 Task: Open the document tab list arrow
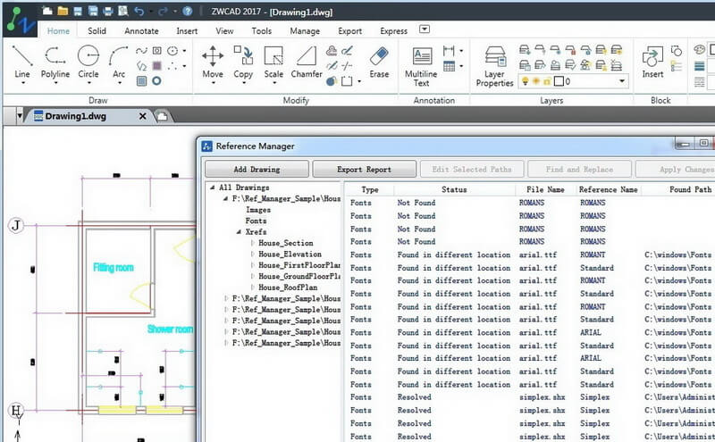[x=19, y=116]
